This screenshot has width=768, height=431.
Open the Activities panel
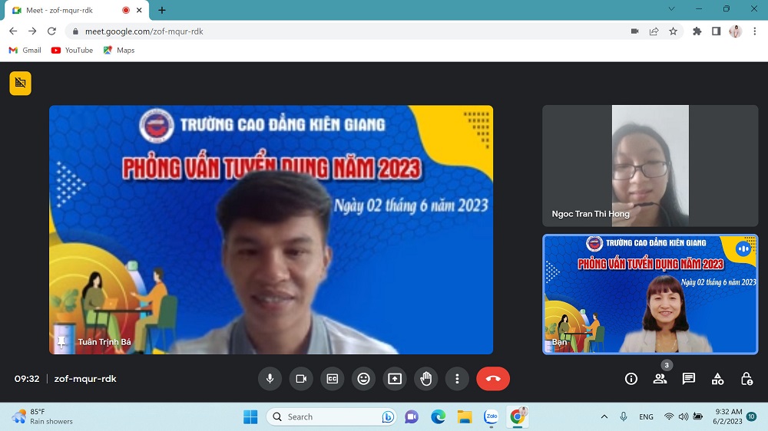click(717, 378)
